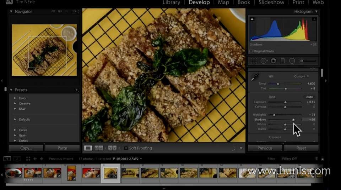Select the Graduated Filter tool
341x190 pixels.
[283, 61]
